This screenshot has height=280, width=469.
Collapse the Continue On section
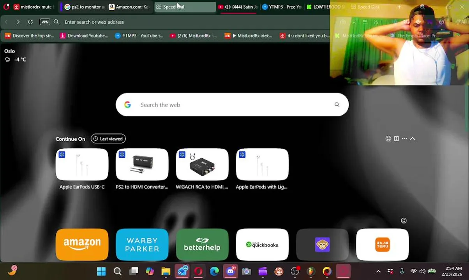click(x=413, y=138)
